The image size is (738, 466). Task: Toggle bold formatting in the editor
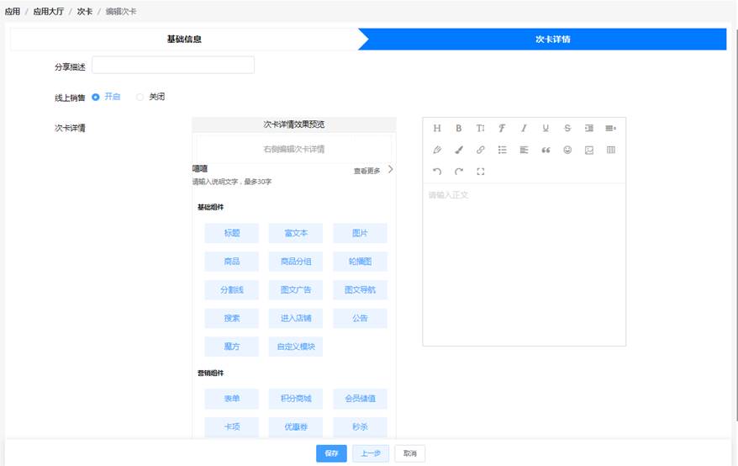[459, 129]
